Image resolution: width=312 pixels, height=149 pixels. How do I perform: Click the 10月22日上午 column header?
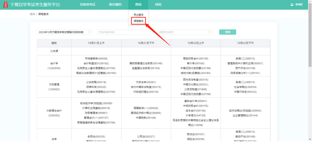point(196,43)
